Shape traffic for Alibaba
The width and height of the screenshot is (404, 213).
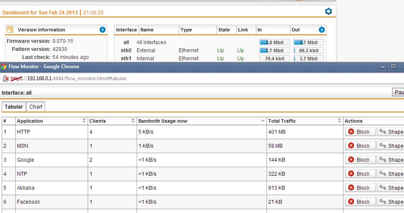390,188
